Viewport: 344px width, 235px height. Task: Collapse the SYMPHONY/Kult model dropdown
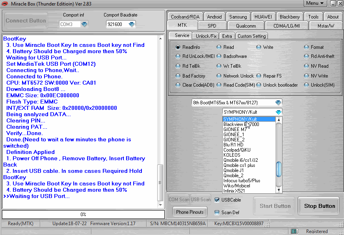coord(278,112)
